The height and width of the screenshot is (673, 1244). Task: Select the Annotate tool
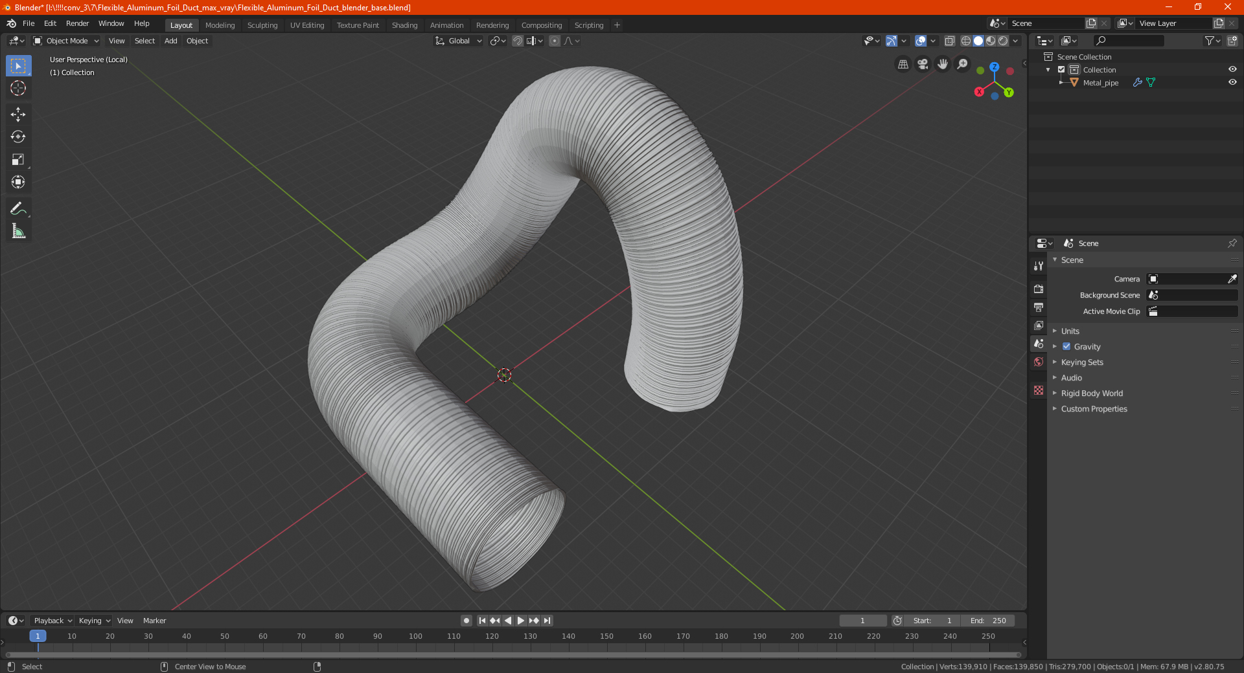pos(18,208)
